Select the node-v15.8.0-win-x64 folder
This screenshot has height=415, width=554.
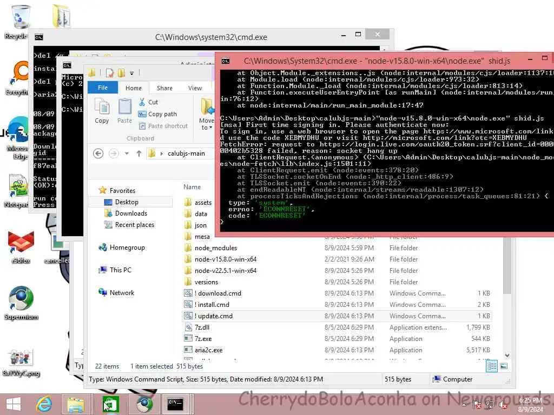[221, 259]
